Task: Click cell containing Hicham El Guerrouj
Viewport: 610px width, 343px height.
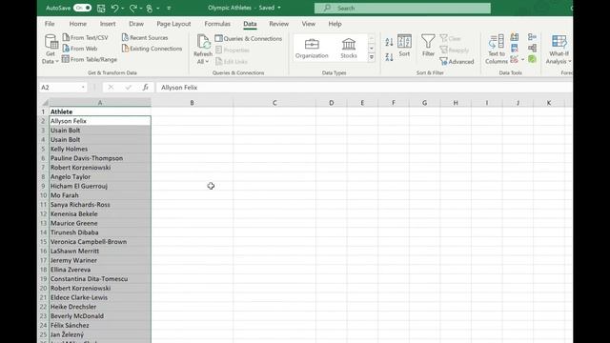Action: pyautogui.click(x=100, y=186)
